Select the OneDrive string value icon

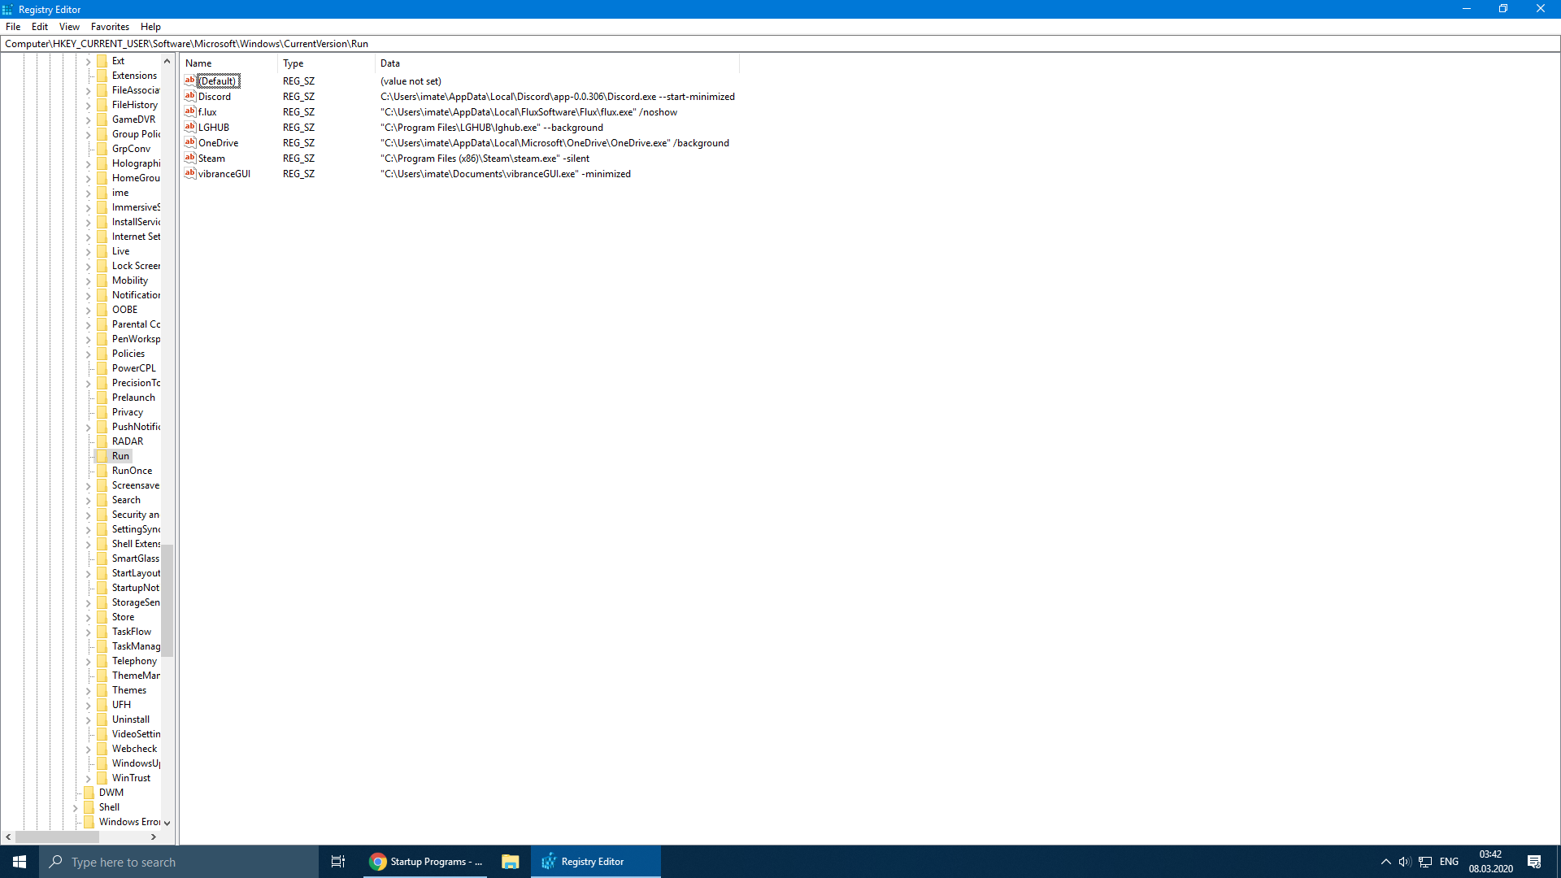(x=190, y=142)
